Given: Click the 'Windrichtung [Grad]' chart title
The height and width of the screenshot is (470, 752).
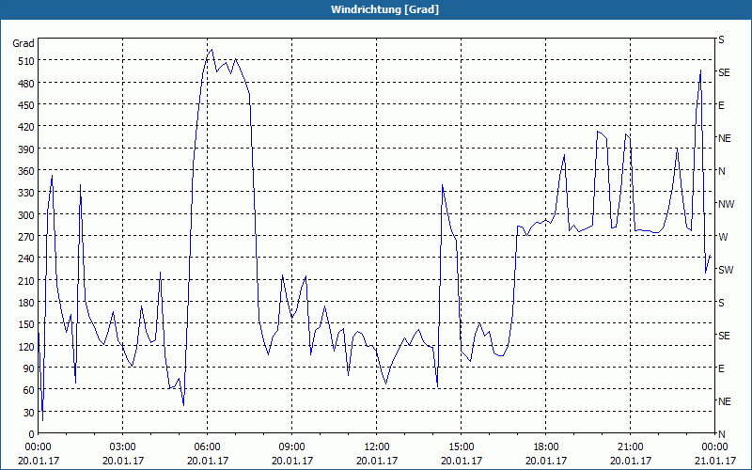Looking at the screenshot, I should tap(384, 9).
